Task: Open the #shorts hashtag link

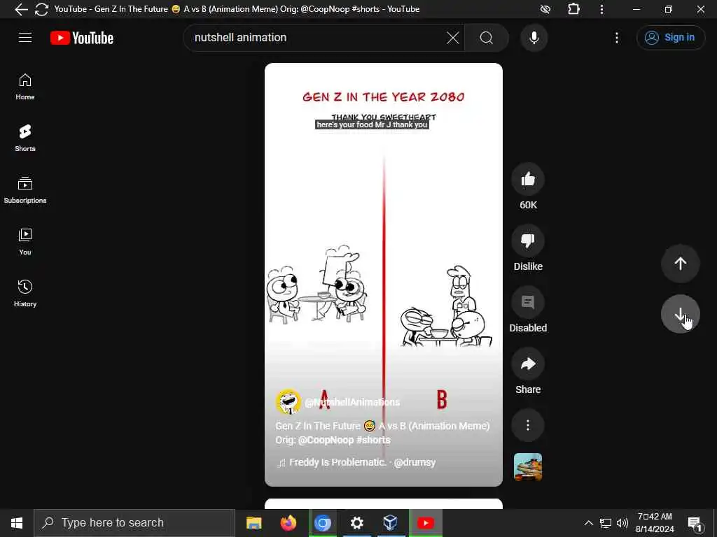Action: coord(373,441)
